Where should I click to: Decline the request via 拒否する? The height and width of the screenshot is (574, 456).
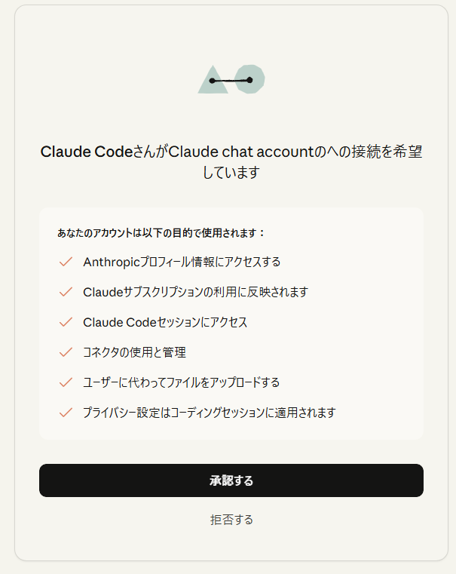[231, 520]
